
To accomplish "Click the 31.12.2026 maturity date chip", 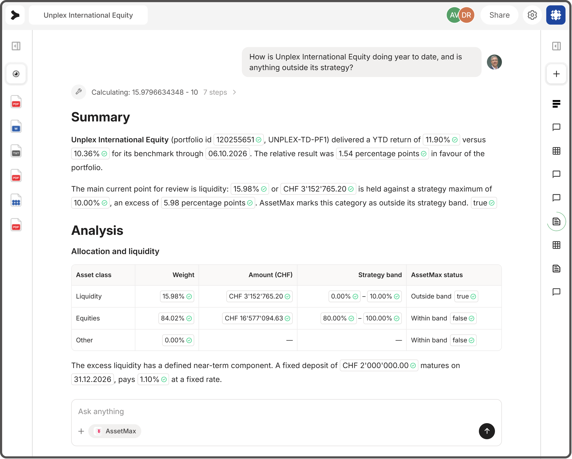I will [93, 379].
